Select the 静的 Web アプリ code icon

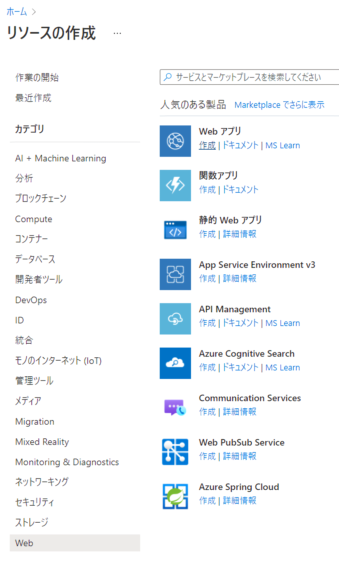[x=175, y=230]
